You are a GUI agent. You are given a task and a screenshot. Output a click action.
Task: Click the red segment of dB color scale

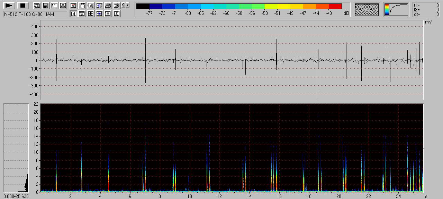[x=335, y=6]
